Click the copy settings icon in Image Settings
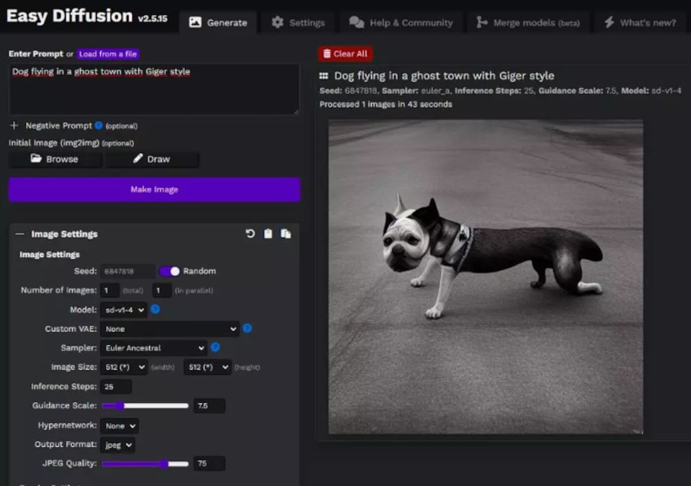This screenshot has height=486, width=691. [x=286, y=234]
